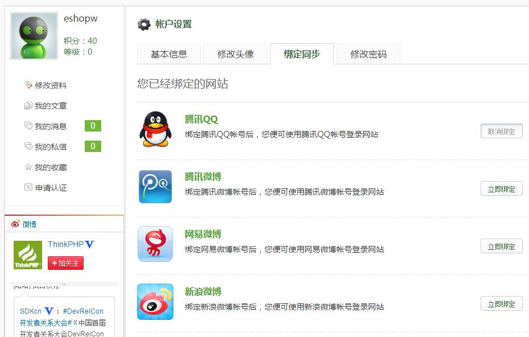The image size is (529, 337).
Task: Switch to the 基本信息 tab
Action: (169, 54)
